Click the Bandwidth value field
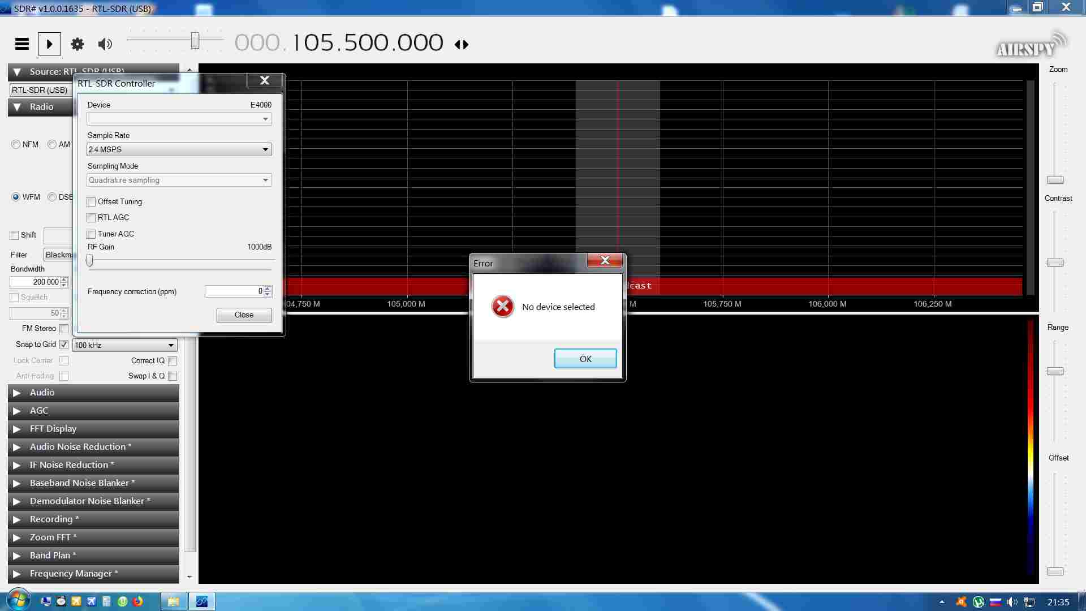This screenshot has height=611, width=1086. click(x=35, y=282)
